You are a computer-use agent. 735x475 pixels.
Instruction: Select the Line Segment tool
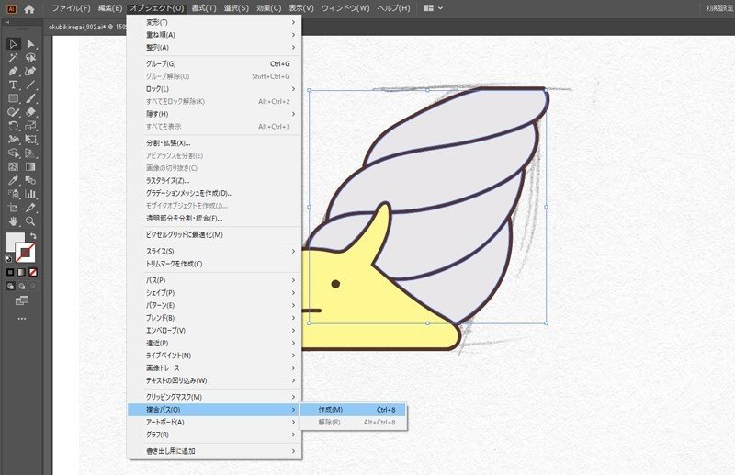pos(30,85)
